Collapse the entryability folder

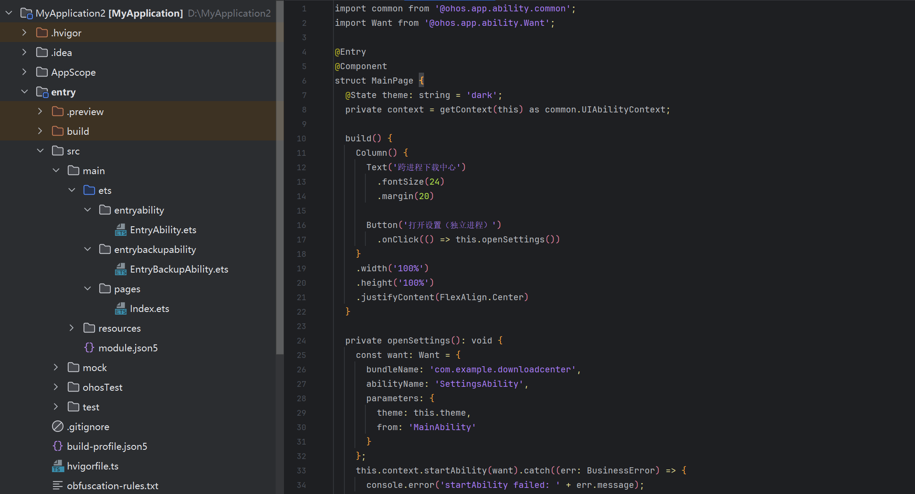point(88,210)
